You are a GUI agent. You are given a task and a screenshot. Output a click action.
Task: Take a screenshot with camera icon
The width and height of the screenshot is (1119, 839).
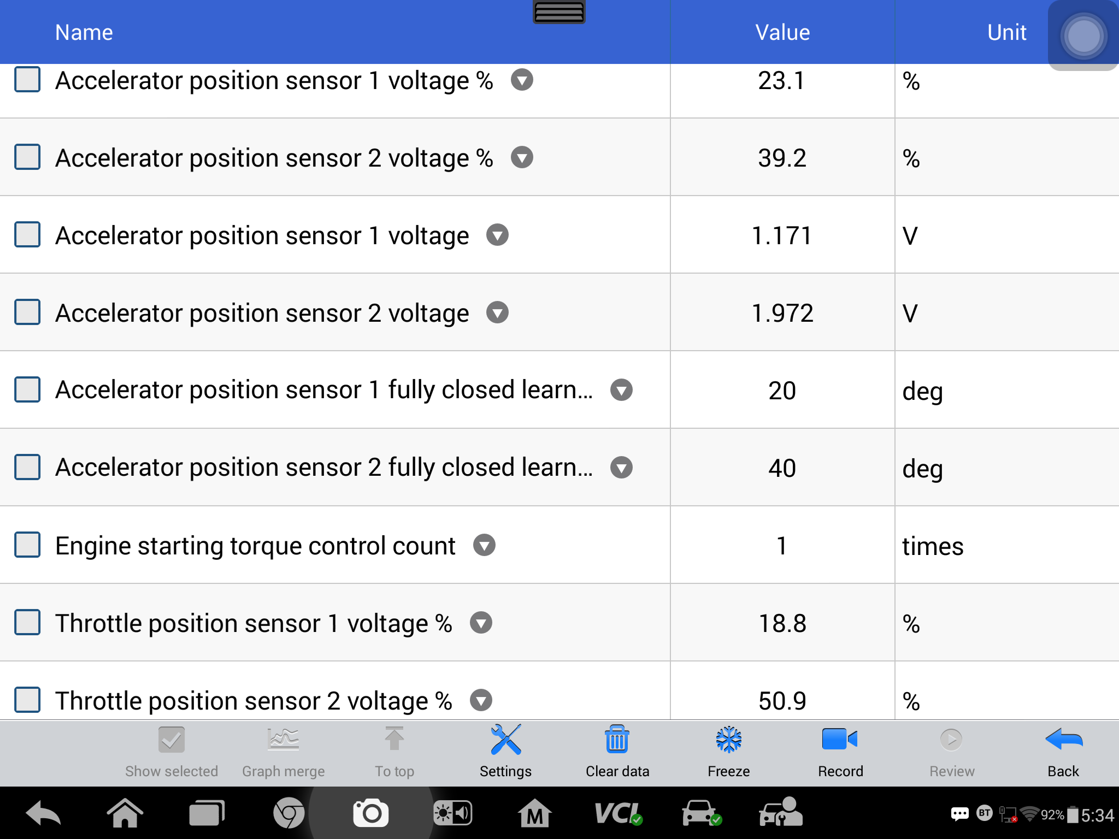pos(371,813)
